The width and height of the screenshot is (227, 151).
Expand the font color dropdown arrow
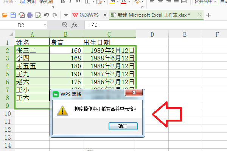129,2
